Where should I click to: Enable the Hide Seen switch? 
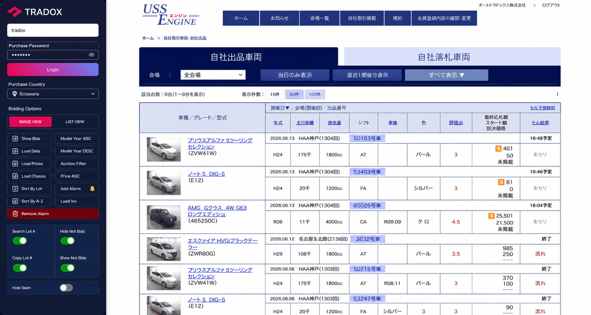(66, 288)
